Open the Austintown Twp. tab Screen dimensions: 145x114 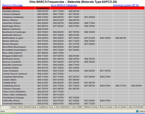pos(46,107)
